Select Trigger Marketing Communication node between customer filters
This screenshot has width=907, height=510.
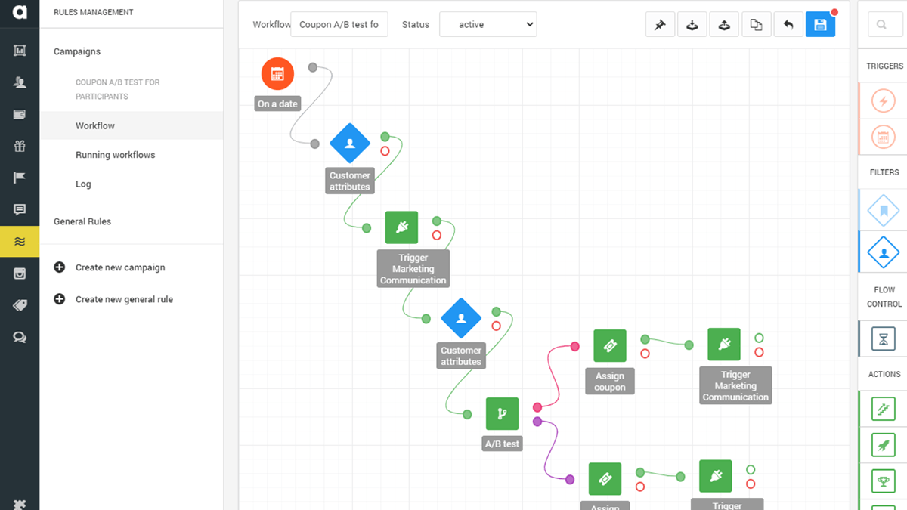[x=401, y=227]
